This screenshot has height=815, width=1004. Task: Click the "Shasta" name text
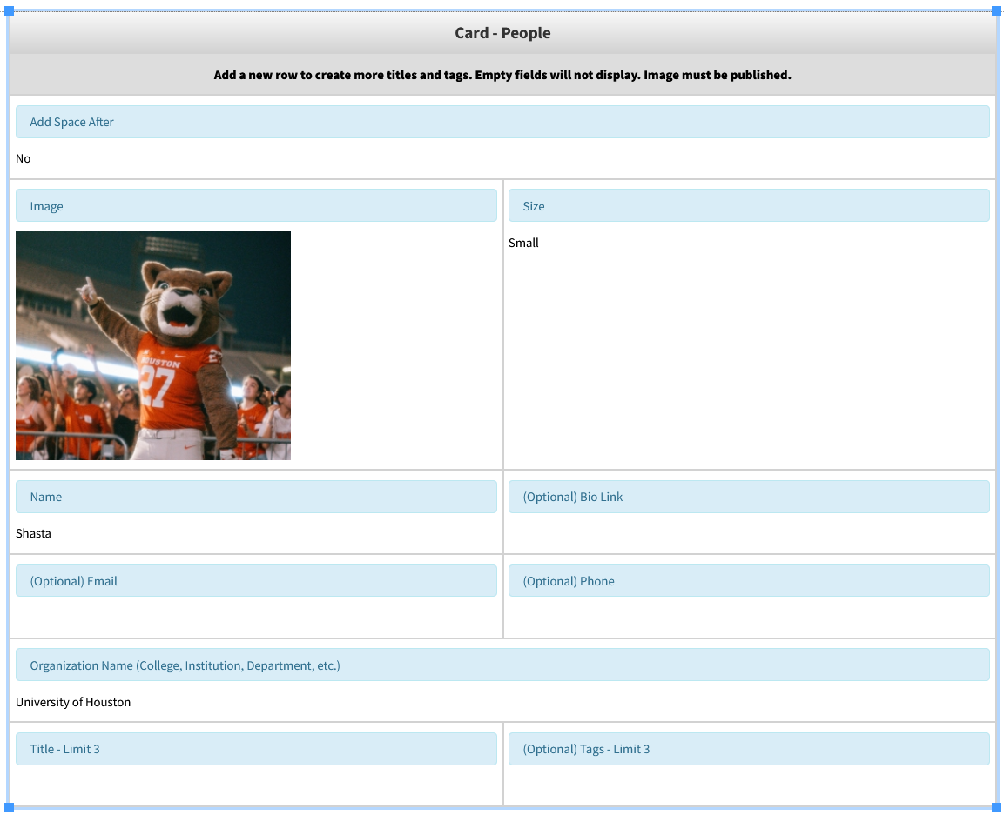[33, 533]
